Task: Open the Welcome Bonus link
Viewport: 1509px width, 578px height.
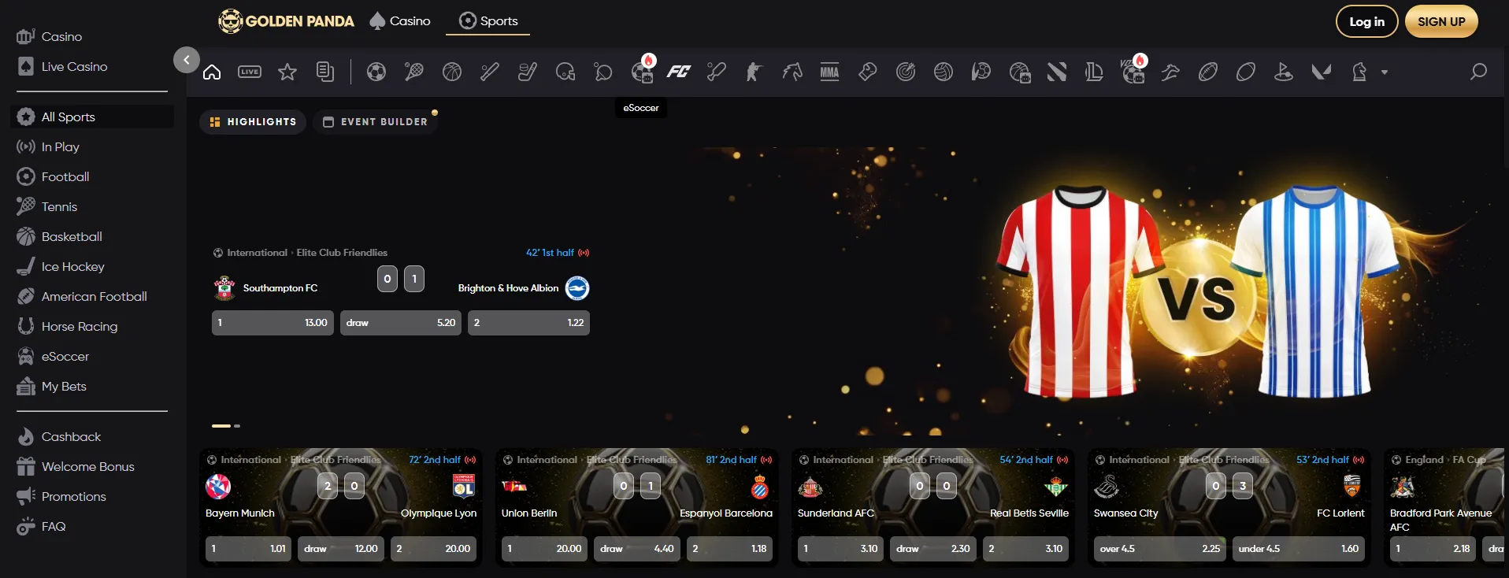Action: (x=92, y=466)
